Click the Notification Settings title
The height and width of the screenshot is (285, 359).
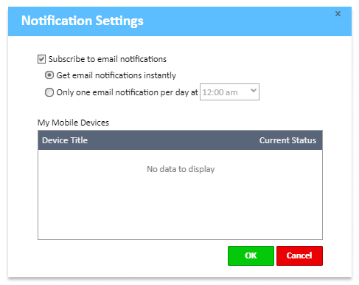(x=83, y=21)
